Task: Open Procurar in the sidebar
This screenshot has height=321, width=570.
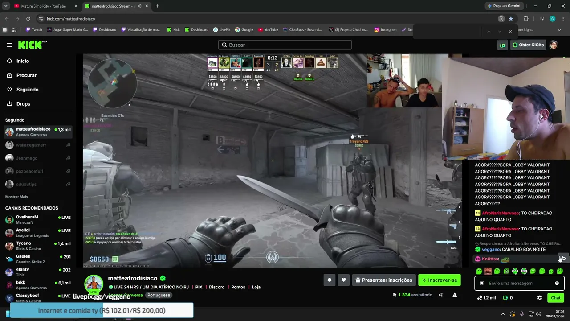Action: (x=26, y=75)
